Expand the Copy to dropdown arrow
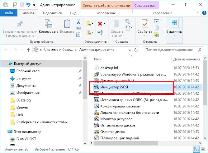 coord(92,32)
